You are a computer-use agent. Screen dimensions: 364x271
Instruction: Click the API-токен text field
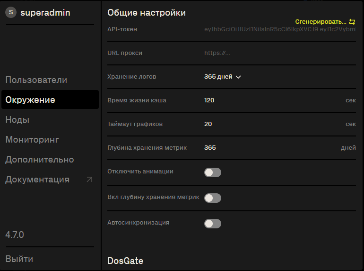pyautogui.click(x=280, y=29)
